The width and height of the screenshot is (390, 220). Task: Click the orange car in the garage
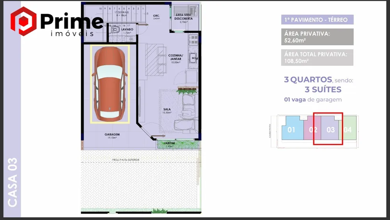[110, 84]
